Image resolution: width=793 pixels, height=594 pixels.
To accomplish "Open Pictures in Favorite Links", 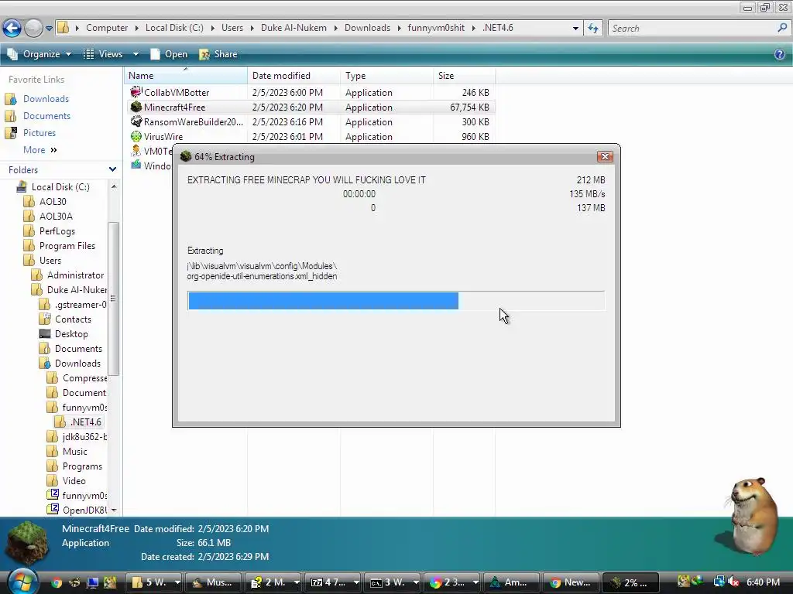I will tap(39, 133).
